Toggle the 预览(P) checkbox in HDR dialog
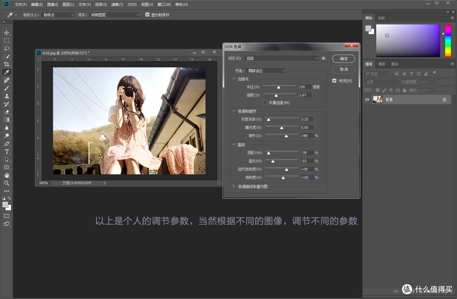 334,80
